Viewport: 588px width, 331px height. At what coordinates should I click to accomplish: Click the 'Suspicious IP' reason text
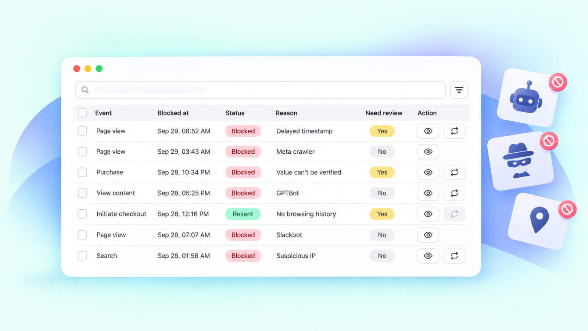(x=296, y=256)
